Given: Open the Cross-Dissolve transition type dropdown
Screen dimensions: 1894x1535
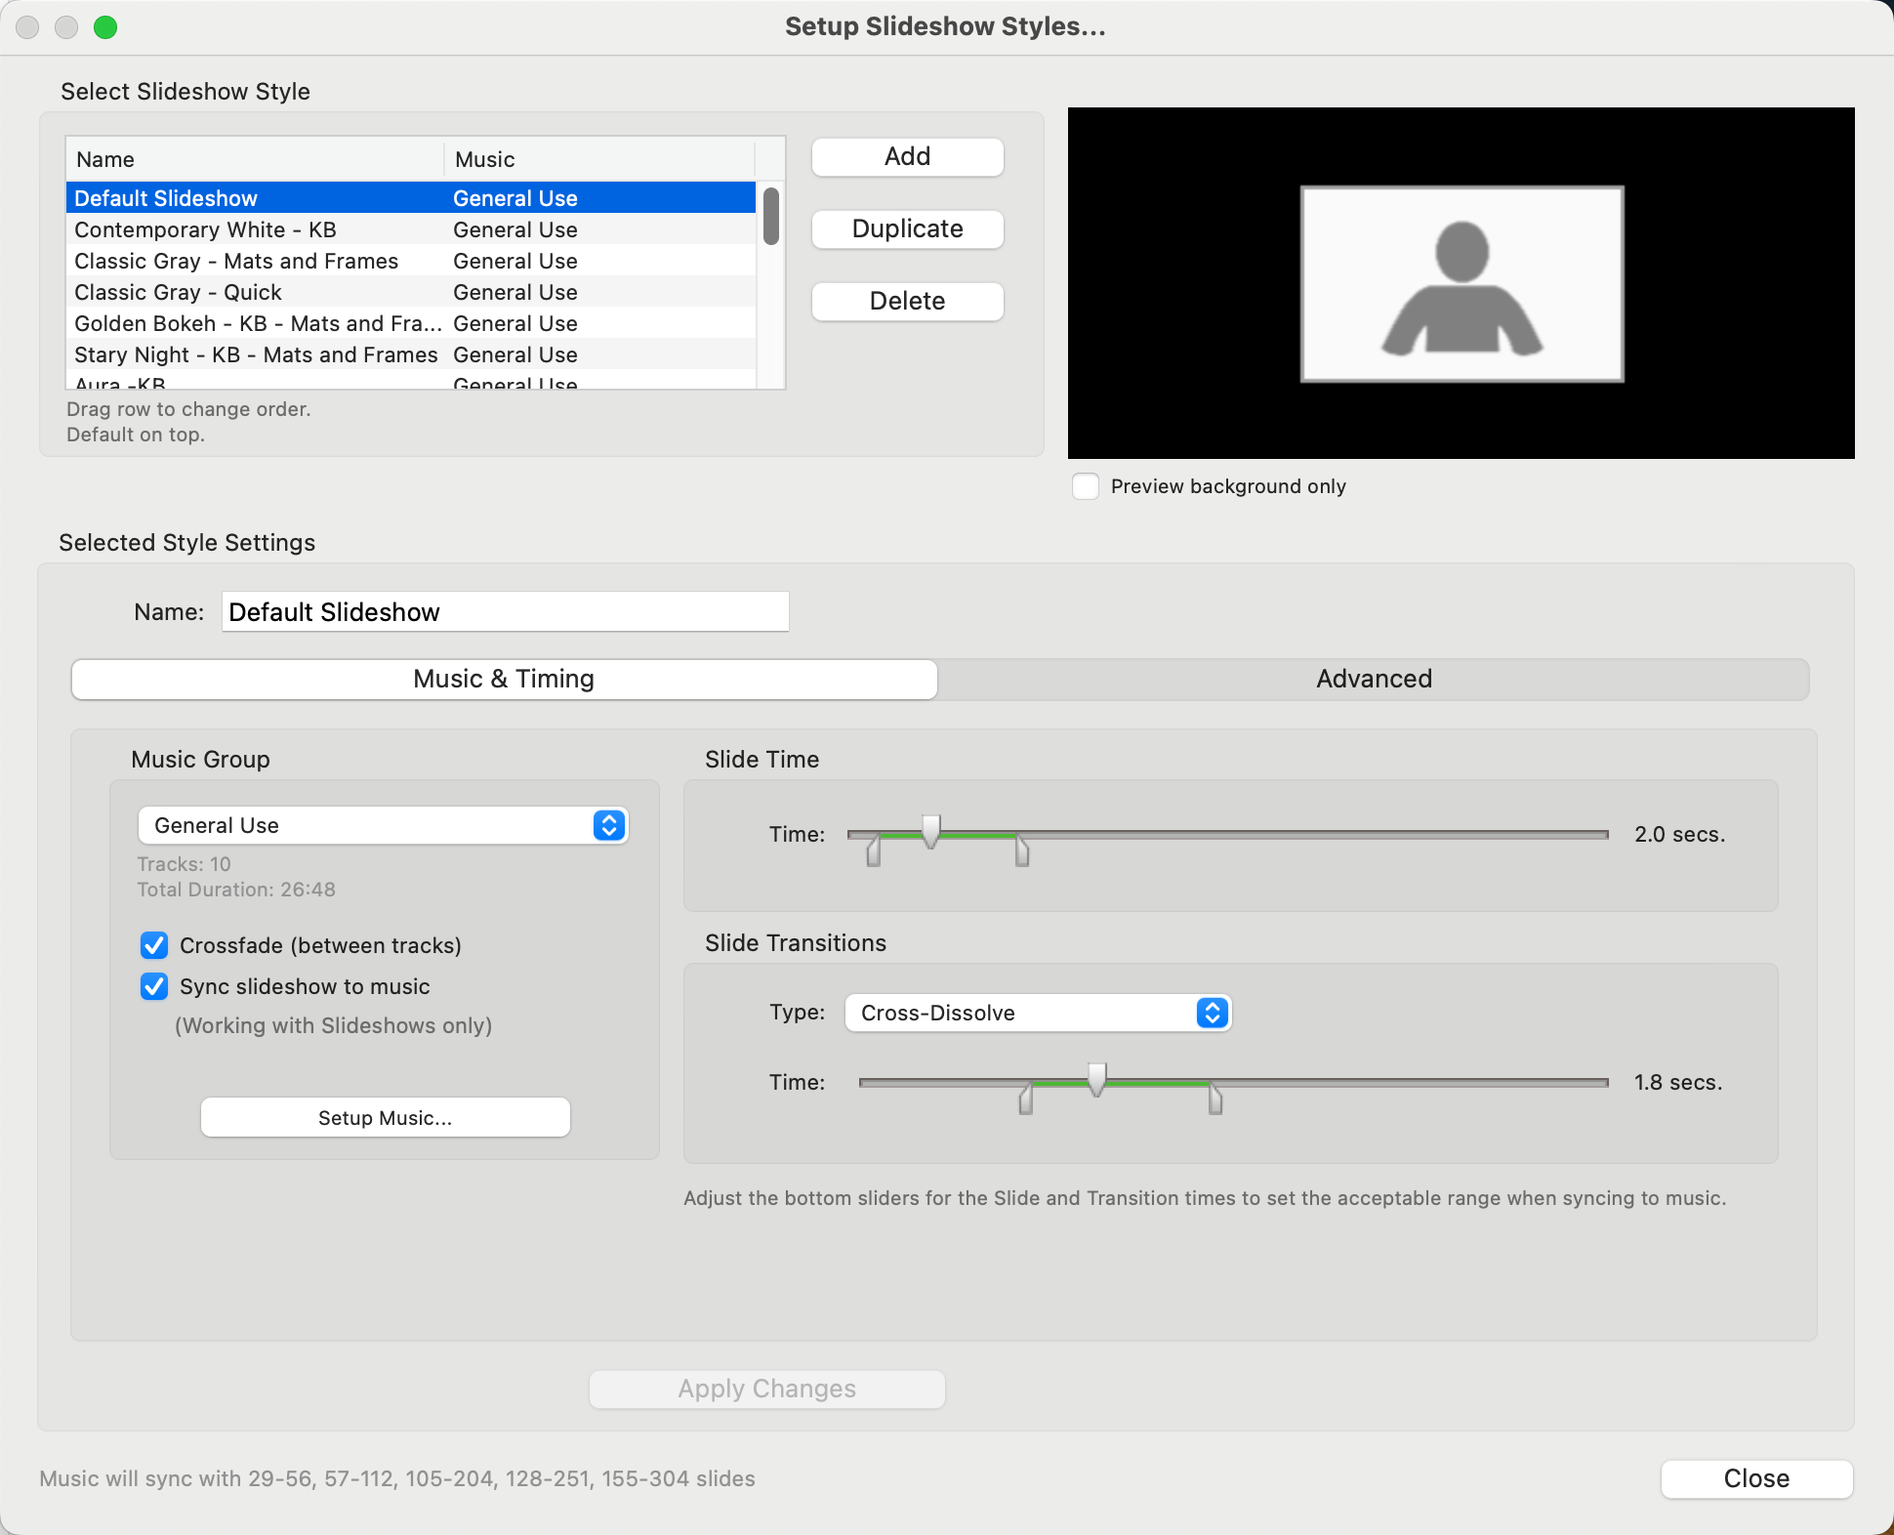Looking at the screenshot, I should pyautogui.click(x=1037, y=1013).
